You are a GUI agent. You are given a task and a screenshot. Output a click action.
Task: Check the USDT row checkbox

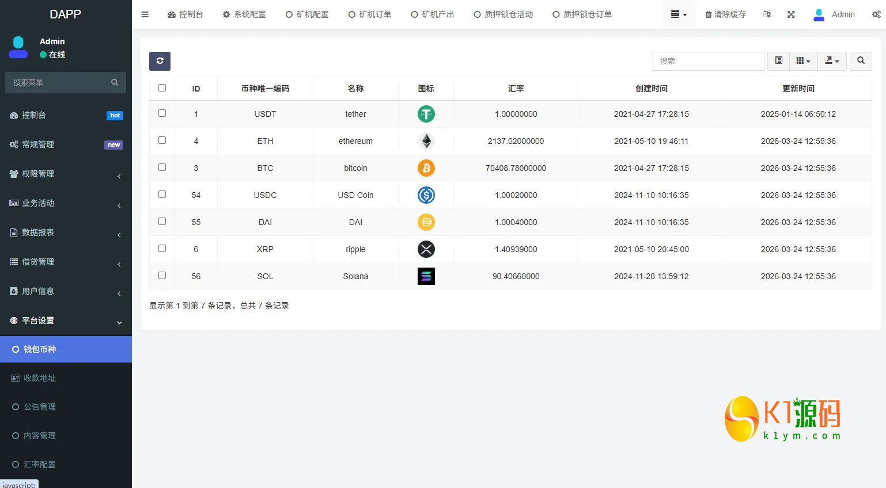162,113
